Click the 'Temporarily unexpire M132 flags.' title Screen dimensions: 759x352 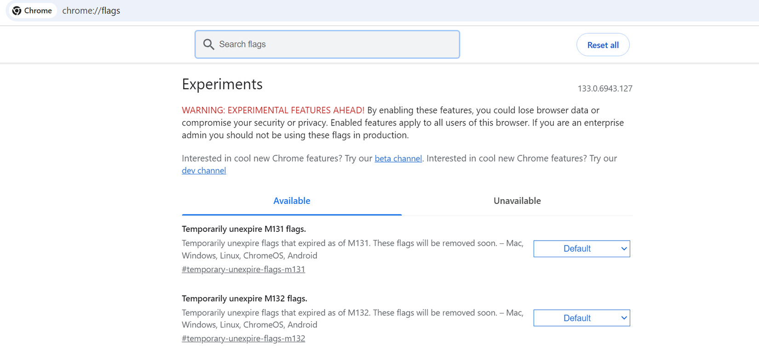tap(244, 299)
